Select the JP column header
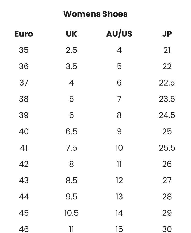Viewport: 191px width, 233px height. coord(167,34)
